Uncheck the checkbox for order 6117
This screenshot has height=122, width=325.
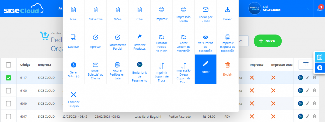coord(9,78)
